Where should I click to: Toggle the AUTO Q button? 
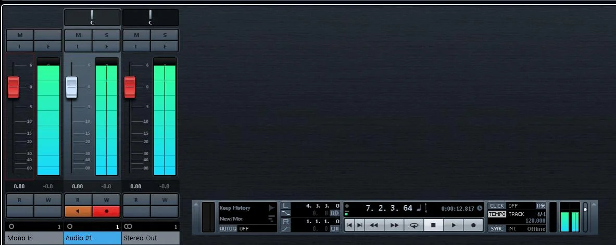(228, 228)
